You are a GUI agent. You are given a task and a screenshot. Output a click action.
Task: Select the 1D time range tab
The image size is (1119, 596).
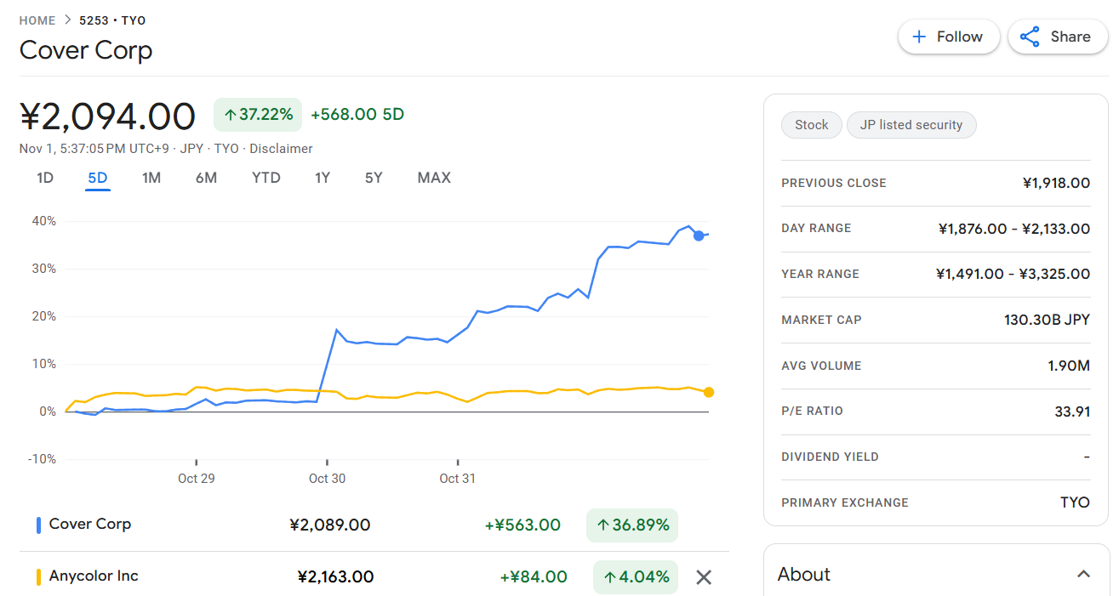pyautogui.click(x=45, y=178)
